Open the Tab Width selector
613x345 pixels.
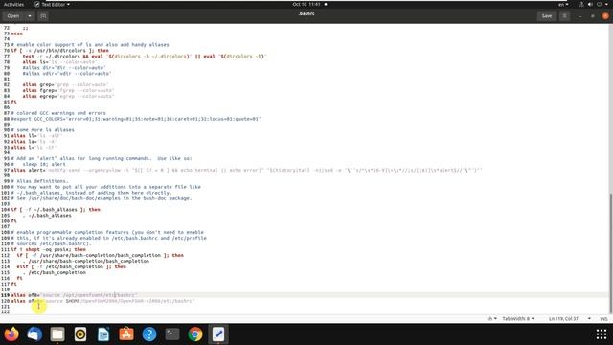click(x=518, y=319)
